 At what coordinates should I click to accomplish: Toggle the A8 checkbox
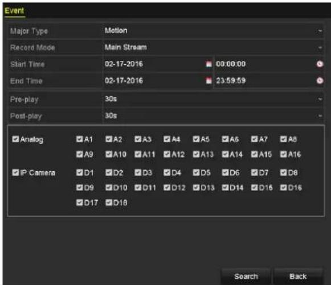pos(284,139)
